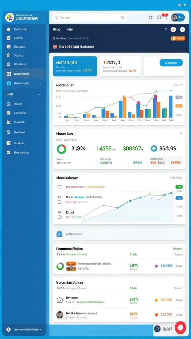Click the green pill button above line chart
The height and width of the screenshot is (339, 191).
click(179, 187)
